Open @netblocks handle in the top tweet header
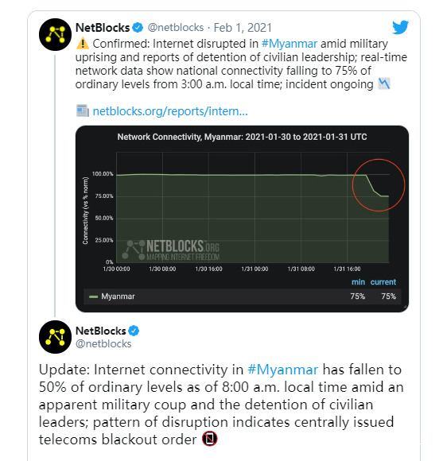 [176, 27]
